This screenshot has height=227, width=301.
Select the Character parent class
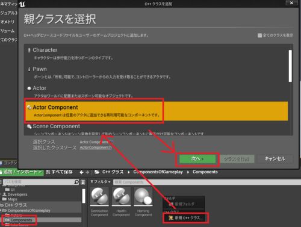[156, 54]
